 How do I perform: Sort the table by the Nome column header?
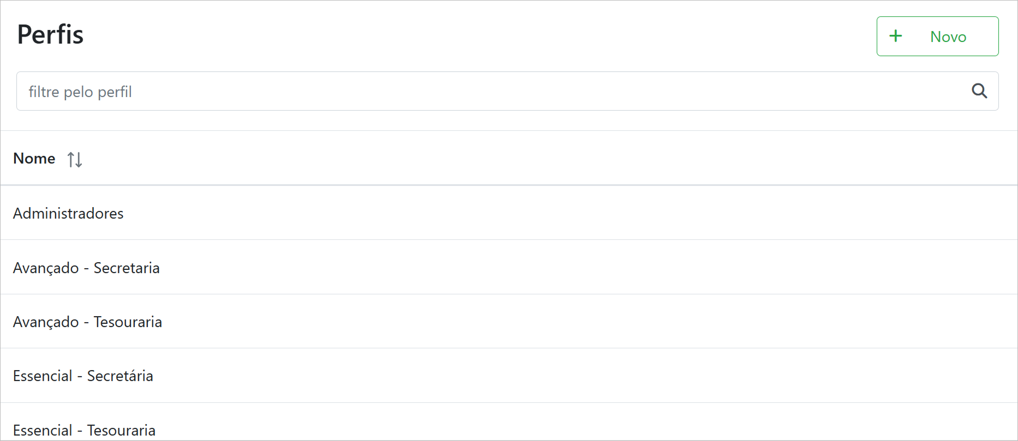(x=34, y=158)
